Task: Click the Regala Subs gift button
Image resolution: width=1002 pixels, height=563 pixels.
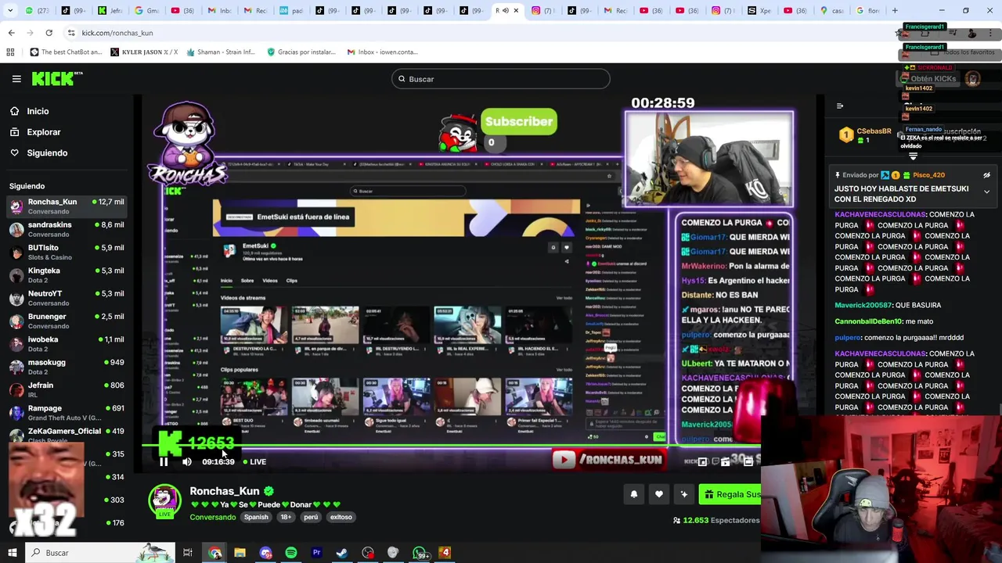Action: point(730,494)
